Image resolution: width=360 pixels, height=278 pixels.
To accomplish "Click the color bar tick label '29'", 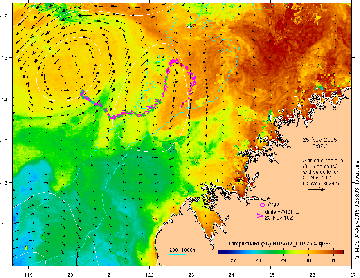I will click(283, 260).
